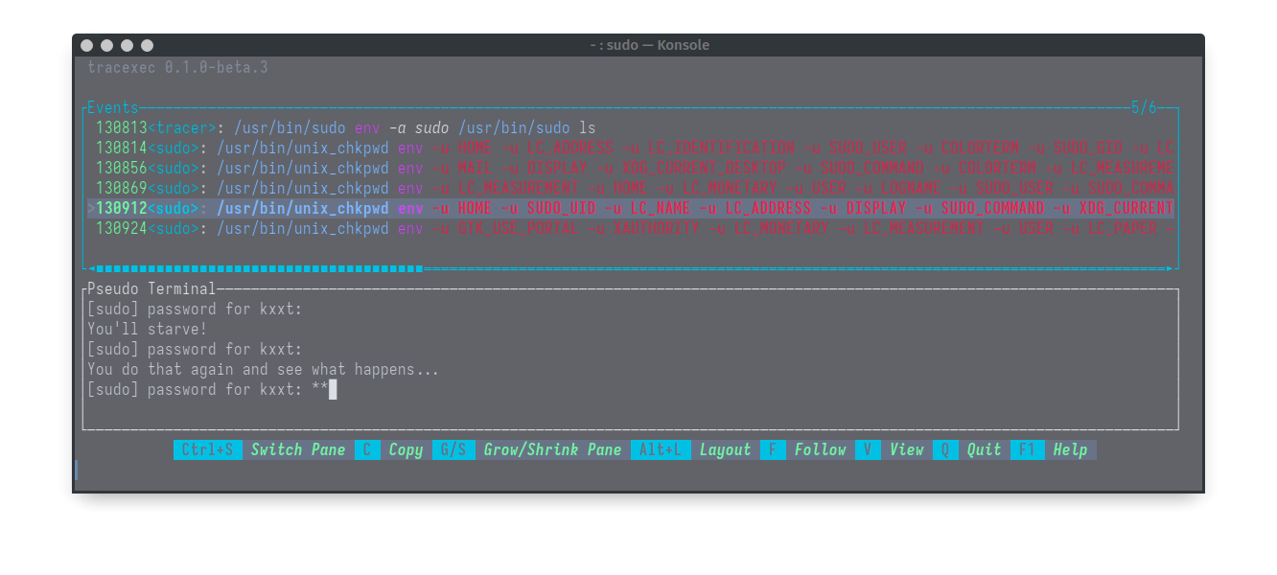The height and width of the screenshot is (575, 1277).
Task: Click the V key badge
Action: 868,449
